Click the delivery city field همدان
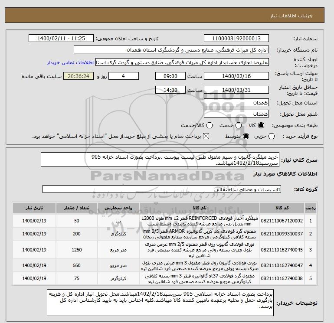The width and height of the screenshot is (334, 323). pos(236,114)
